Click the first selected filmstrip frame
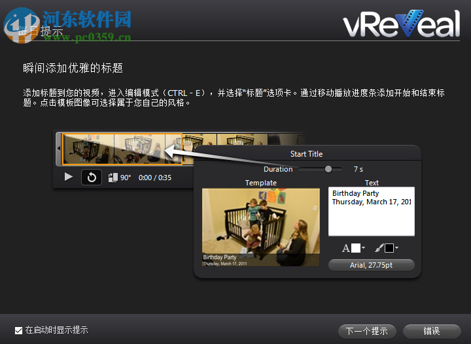The image size is (471, 344). 88,149
